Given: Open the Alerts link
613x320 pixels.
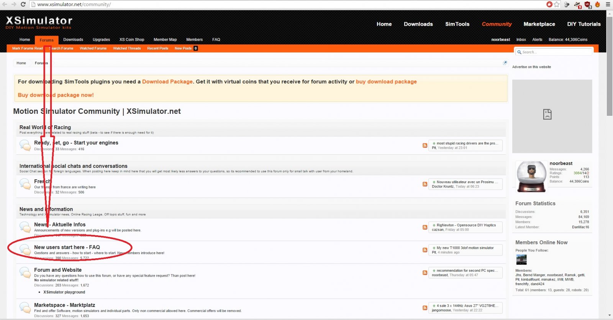Looking at the screenshot, I should pyautogui.click(x=537, y=40).
